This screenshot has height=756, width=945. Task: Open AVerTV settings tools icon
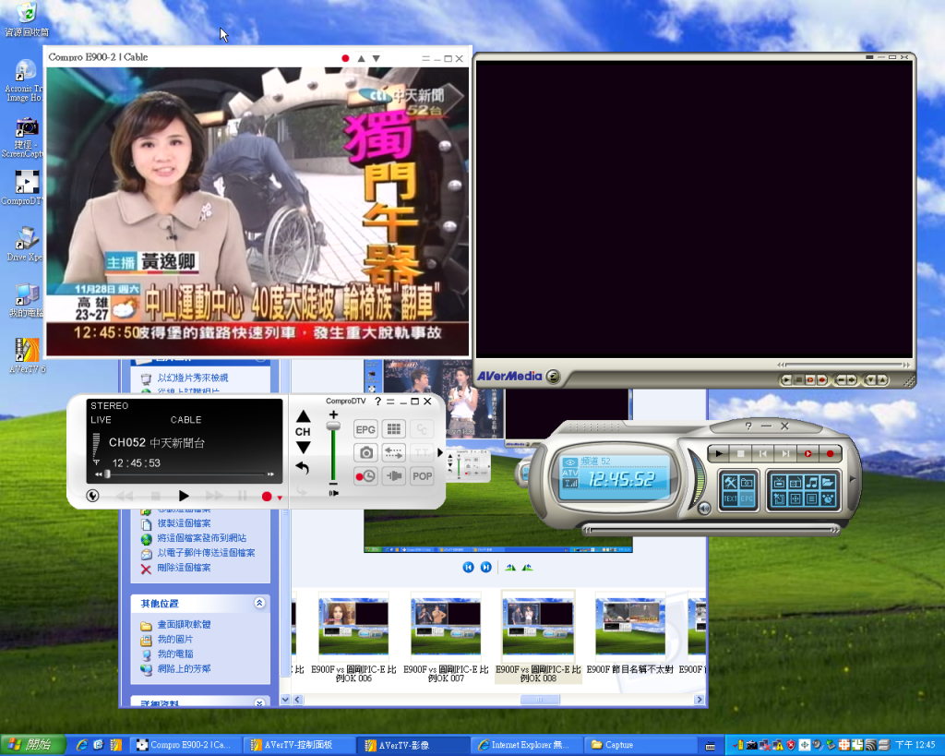point(731,482)
